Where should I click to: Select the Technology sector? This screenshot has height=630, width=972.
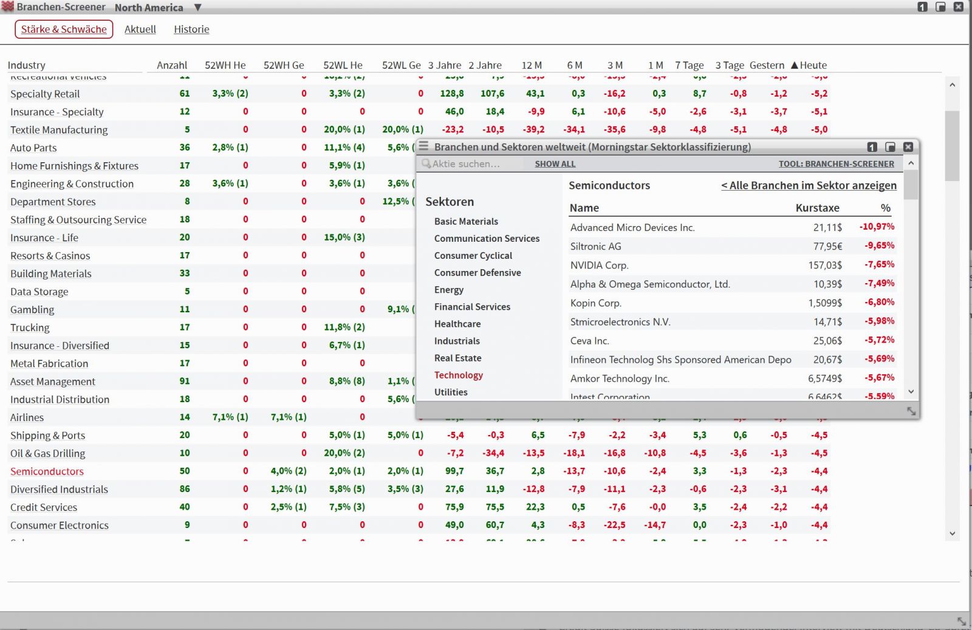pos(459,375)
